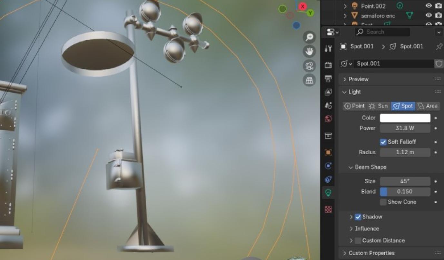Open the View Layer properties tab

(328, 92)
